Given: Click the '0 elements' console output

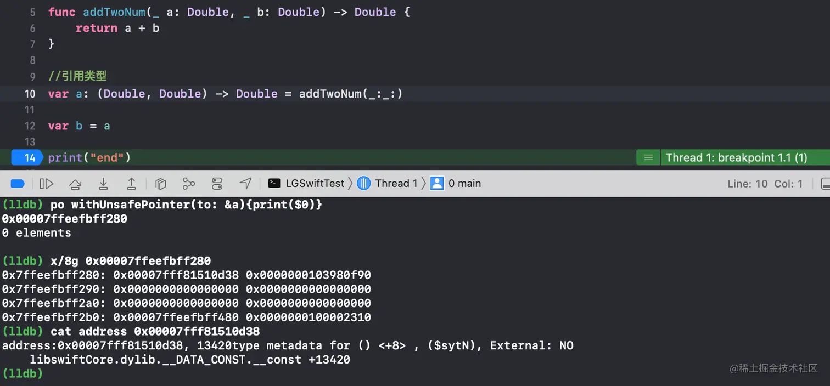Looking at the screenshot, I should (x=36, y=232).
